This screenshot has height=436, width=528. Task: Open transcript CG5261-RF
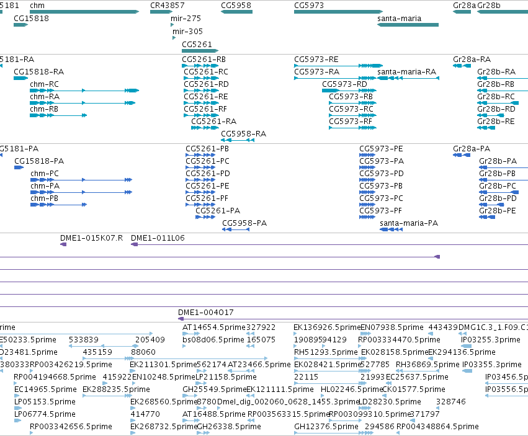click(201, 115)
